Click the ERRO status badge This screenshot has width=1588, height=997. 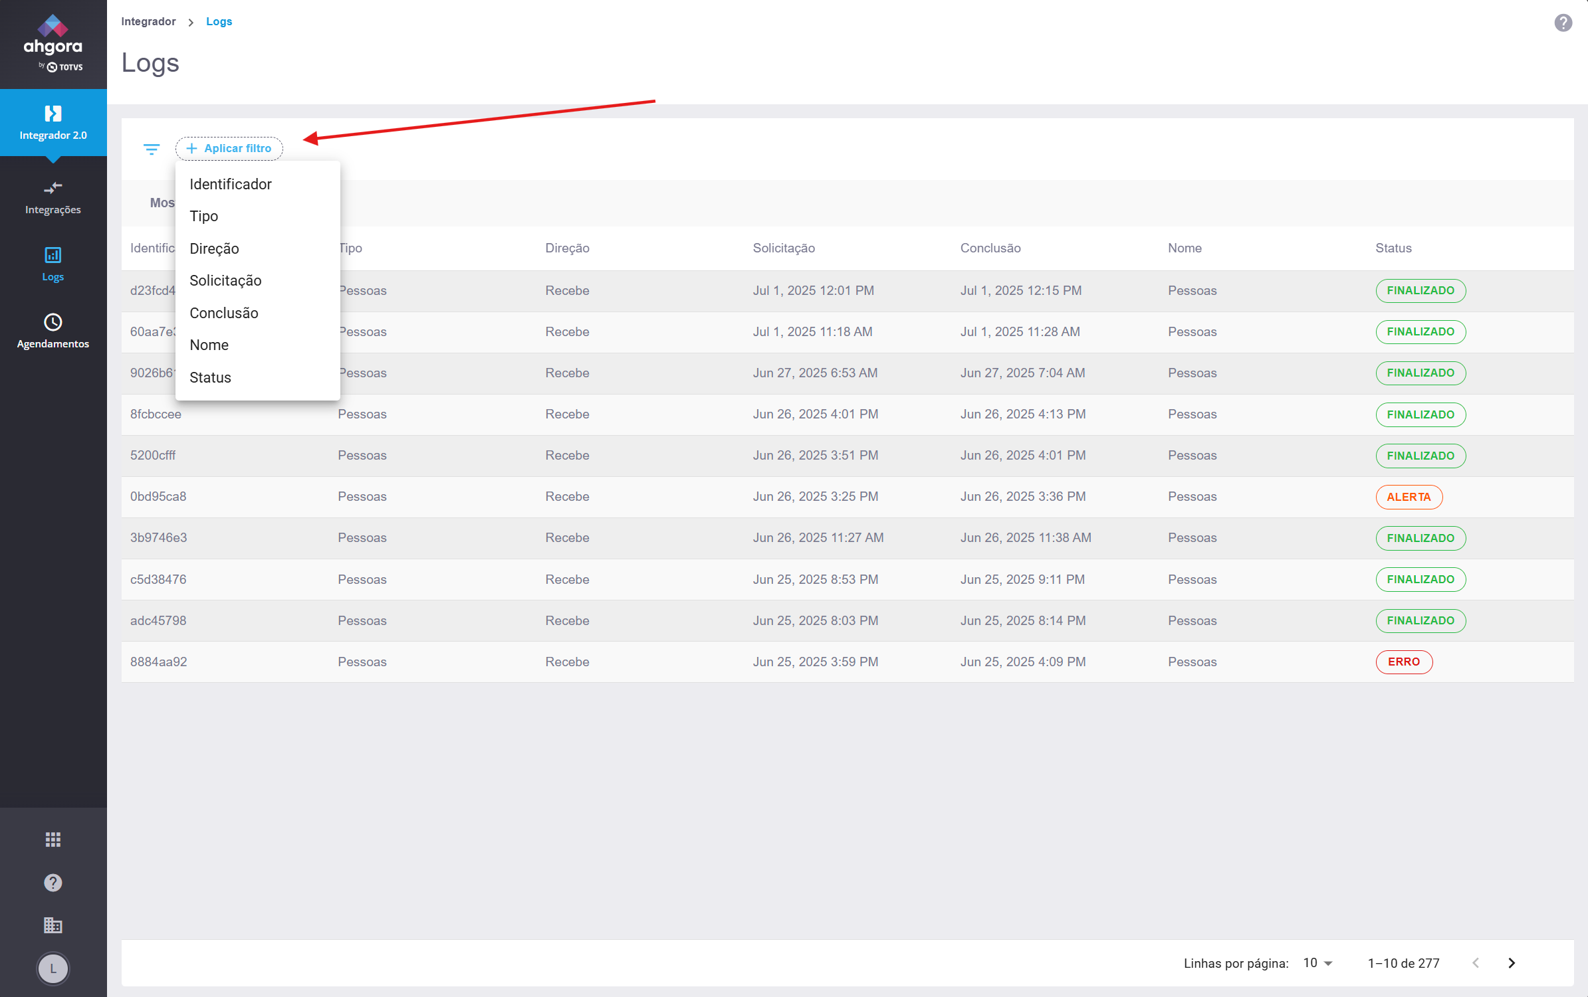[1403, 662]
